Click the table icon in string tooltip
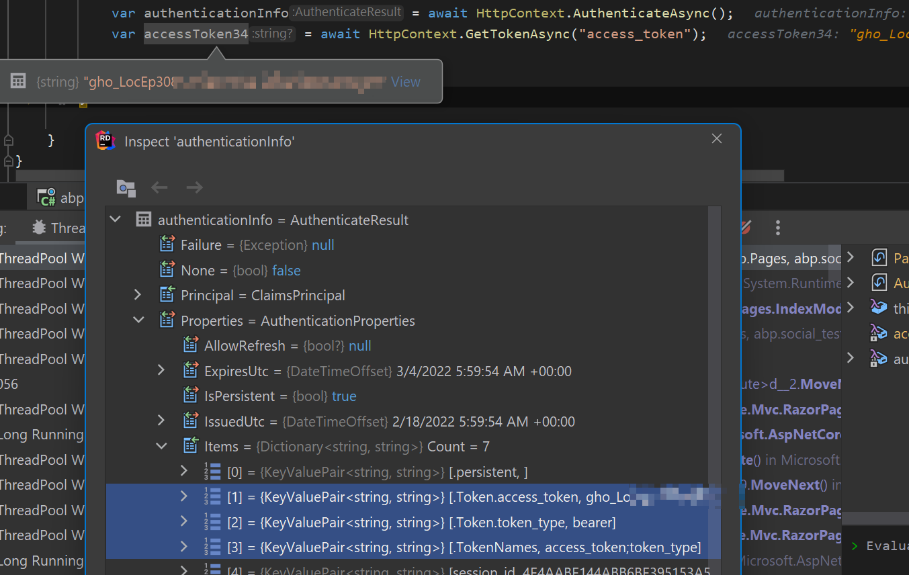Viewport: 909px width, 575px height. tap(18, 82)
